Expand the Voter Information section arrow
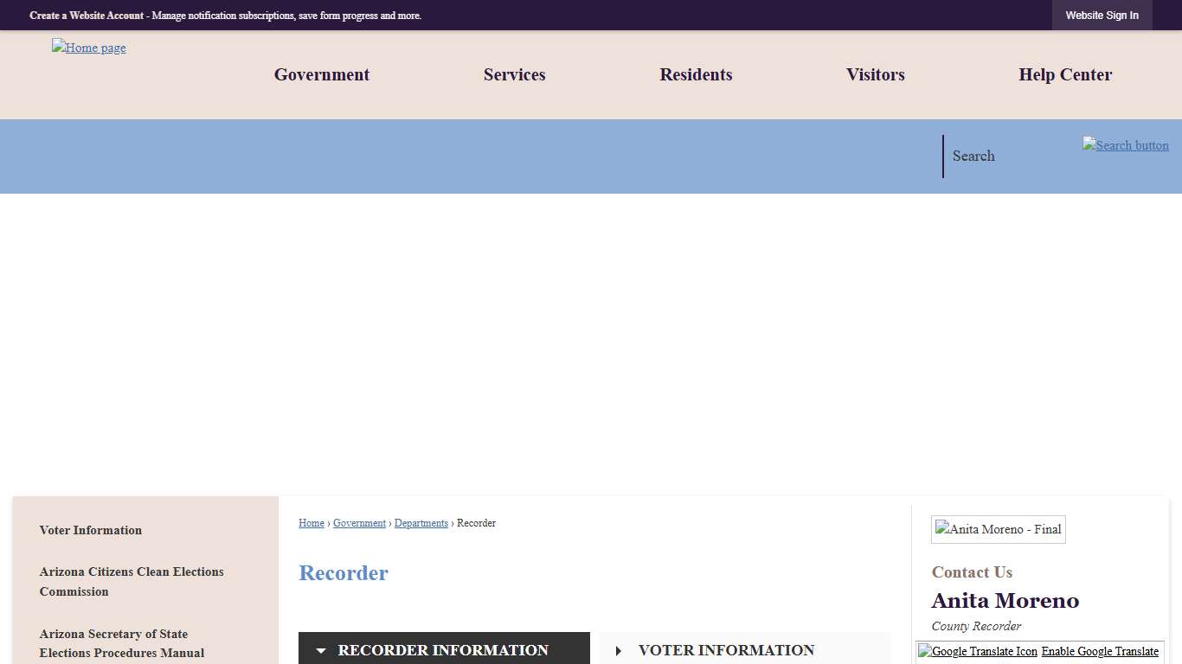This screenshot has width=1182, height=664. click(x=619, y=650)
